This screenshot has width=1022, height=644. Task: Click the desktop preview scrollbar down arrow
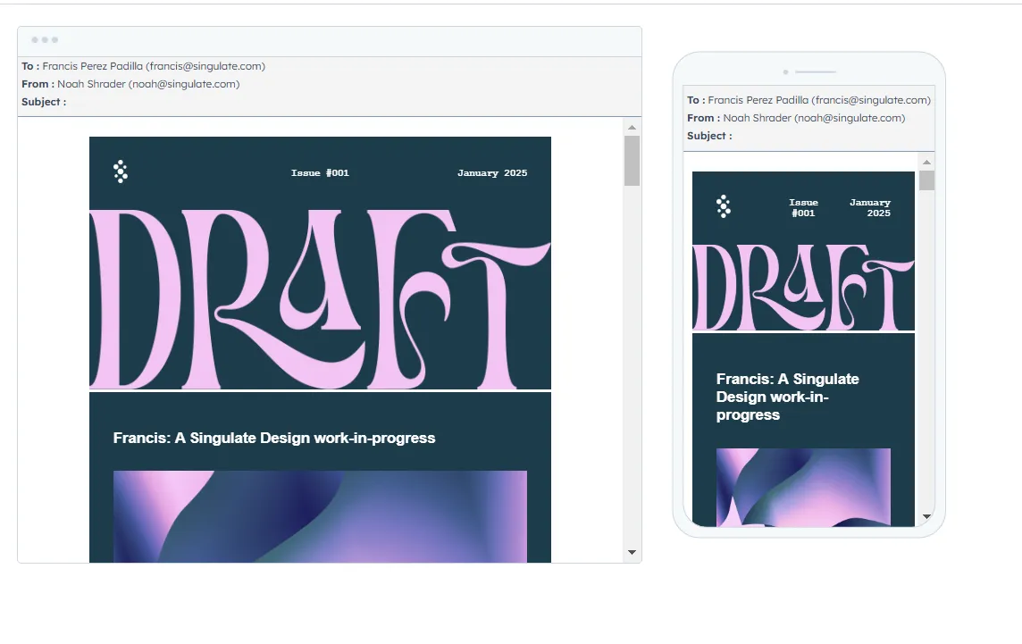[x=632, y=552]
